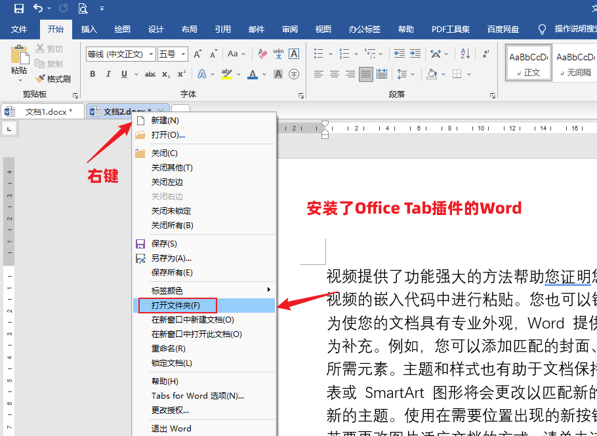Expand the numbering list dropdown arrow

356,54
